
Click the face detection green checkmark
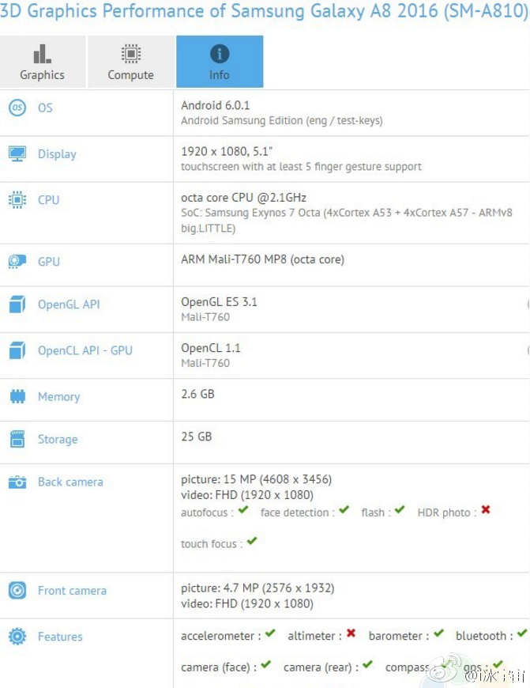click(344, 510)
